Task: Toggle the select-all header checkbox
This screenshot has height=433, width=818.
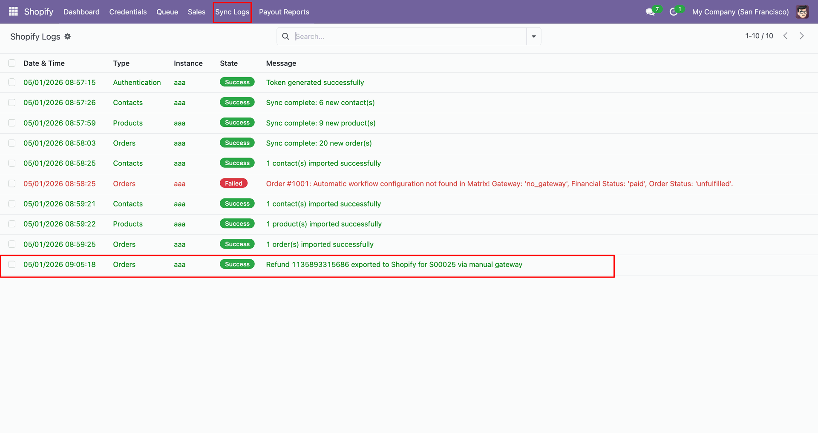Action: (x=12, y=63)
